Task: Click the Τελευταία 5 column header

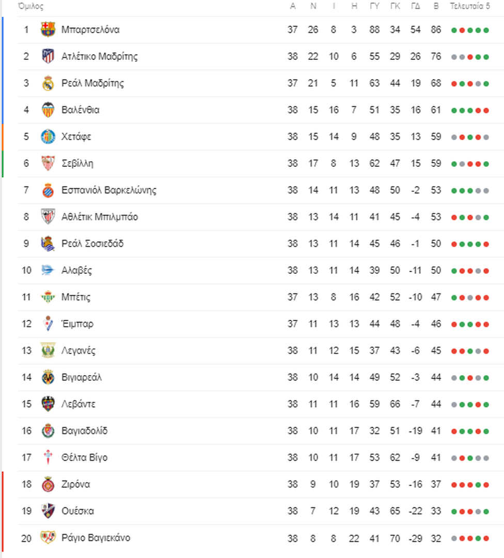Action: (x=470, y=6)
